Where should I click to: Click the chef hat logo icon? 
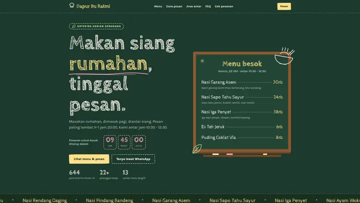pos(71,6)
